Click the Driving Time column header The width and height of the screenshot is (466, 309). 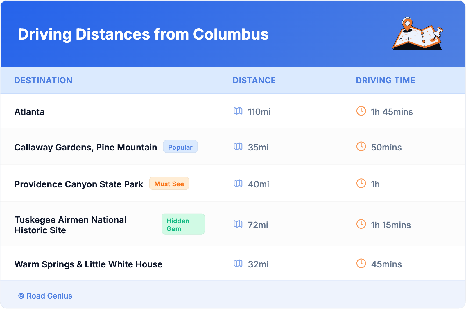coord(386,80)
